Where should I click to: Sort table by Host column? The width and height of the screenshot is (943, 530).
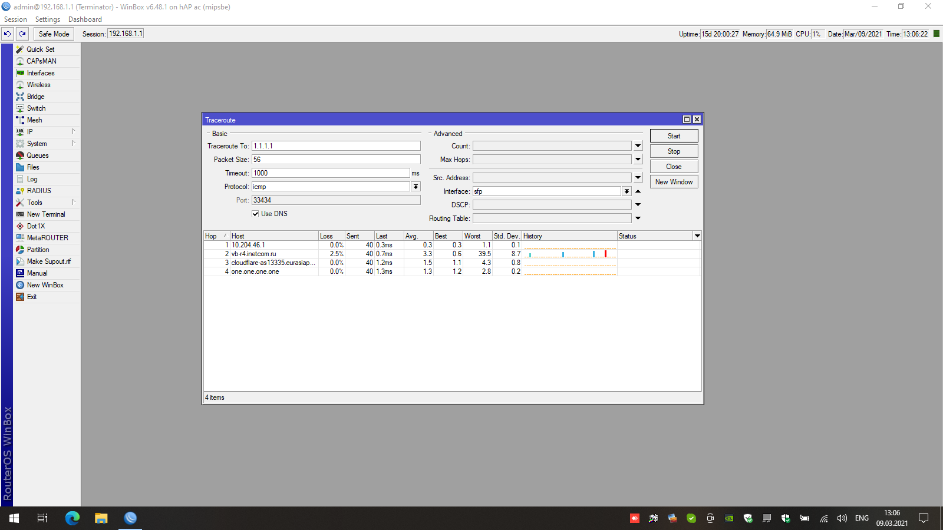(x=274, y=236)
